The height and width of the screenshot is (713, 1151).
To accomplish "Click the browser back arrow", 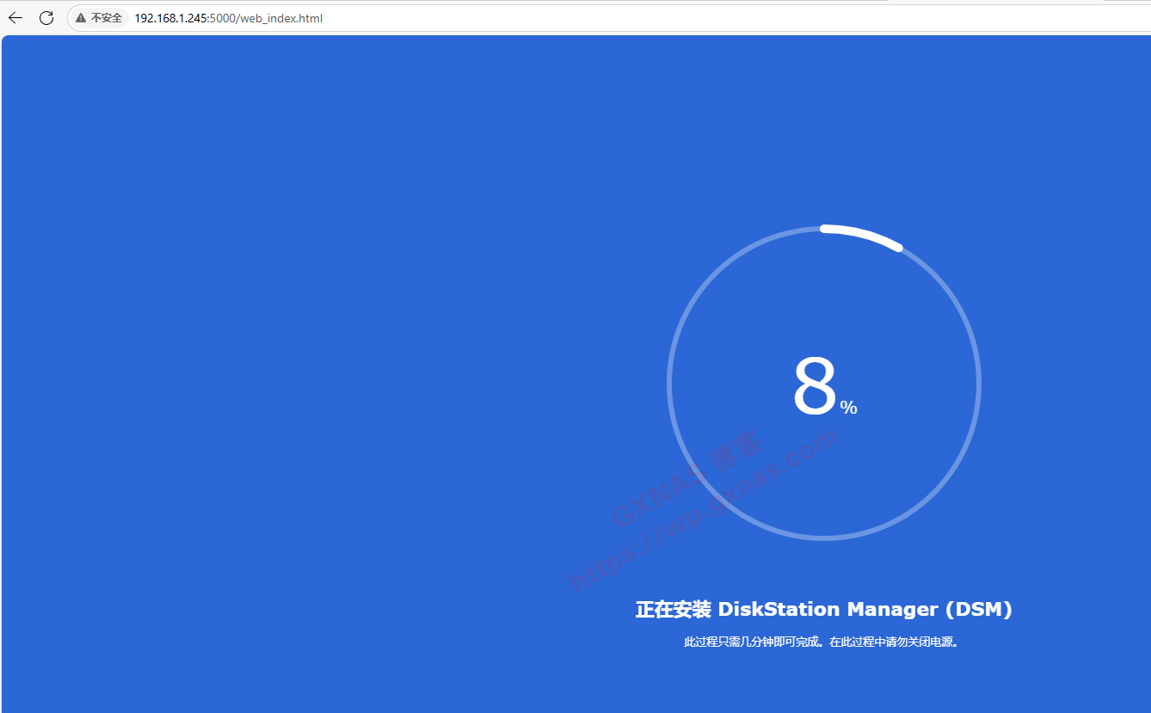I will (15, 18).
